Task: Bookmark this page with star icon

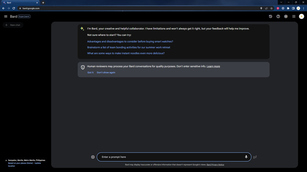Action: 272,8
